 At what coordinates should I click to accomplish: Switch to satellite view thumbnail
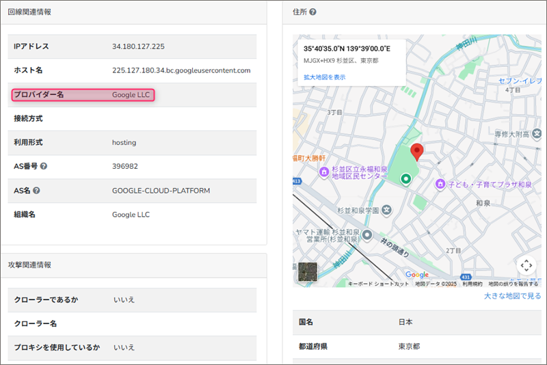tap(308, 272)
